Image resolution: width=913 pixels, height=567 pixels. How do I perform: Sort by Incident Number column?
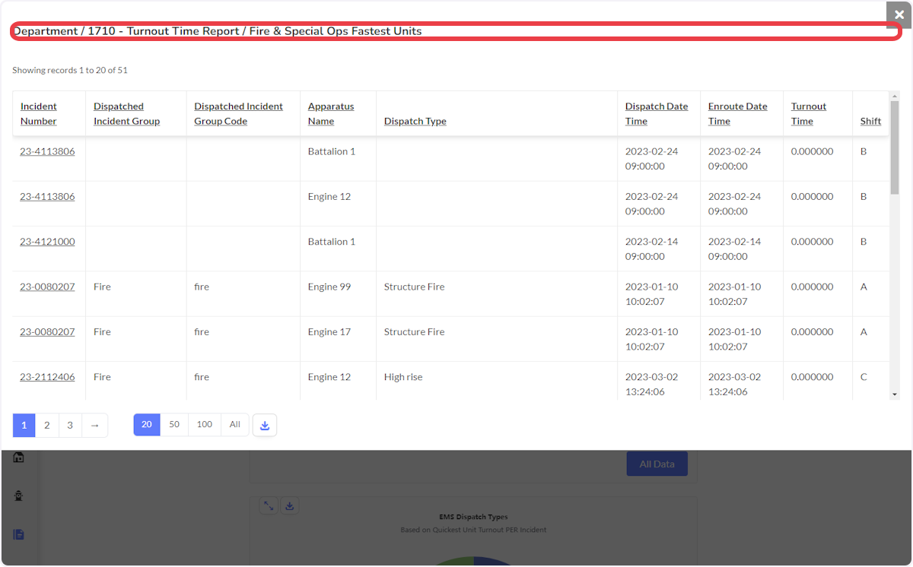point(39,114)
